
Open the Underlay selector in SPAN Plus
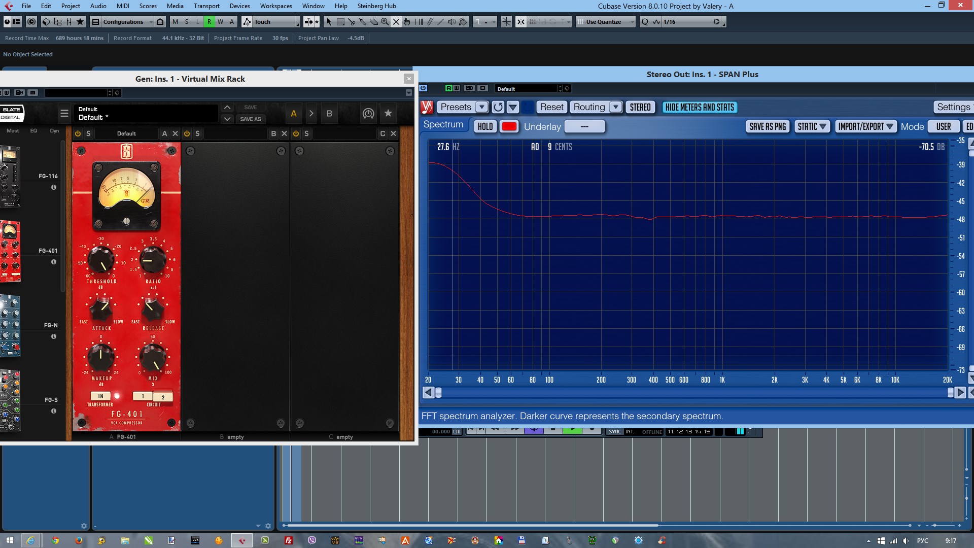[x=585, y=126]
